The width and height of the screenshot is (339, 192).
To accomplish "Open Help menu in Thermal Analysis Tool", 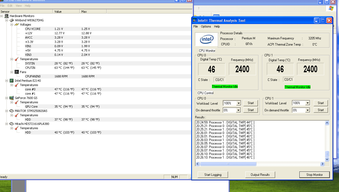I will coord(217,26).
